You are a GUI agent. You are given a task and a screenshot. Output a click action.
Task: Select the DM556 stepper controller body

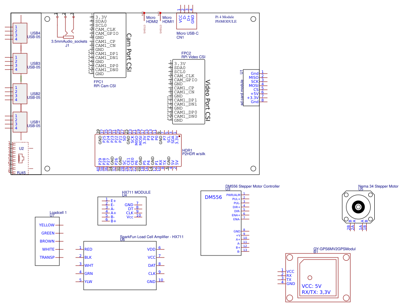point(221,223)
